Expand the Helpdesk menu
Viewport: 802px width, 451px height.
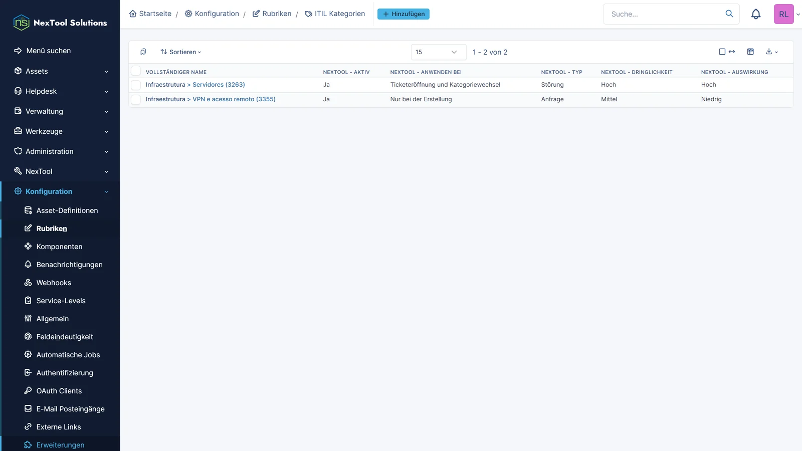point(60,91)
